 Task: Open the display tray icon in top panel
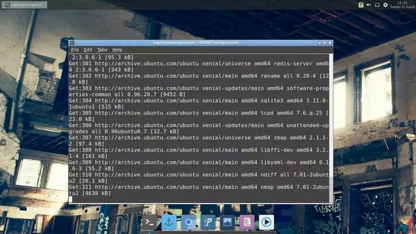click(x=377, y=5)
